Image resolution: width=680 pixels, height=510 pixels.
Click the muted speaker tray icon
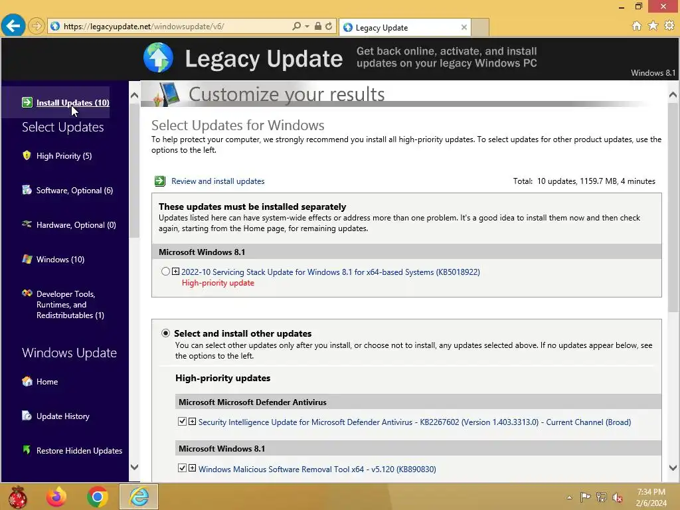tap(618, 497)
